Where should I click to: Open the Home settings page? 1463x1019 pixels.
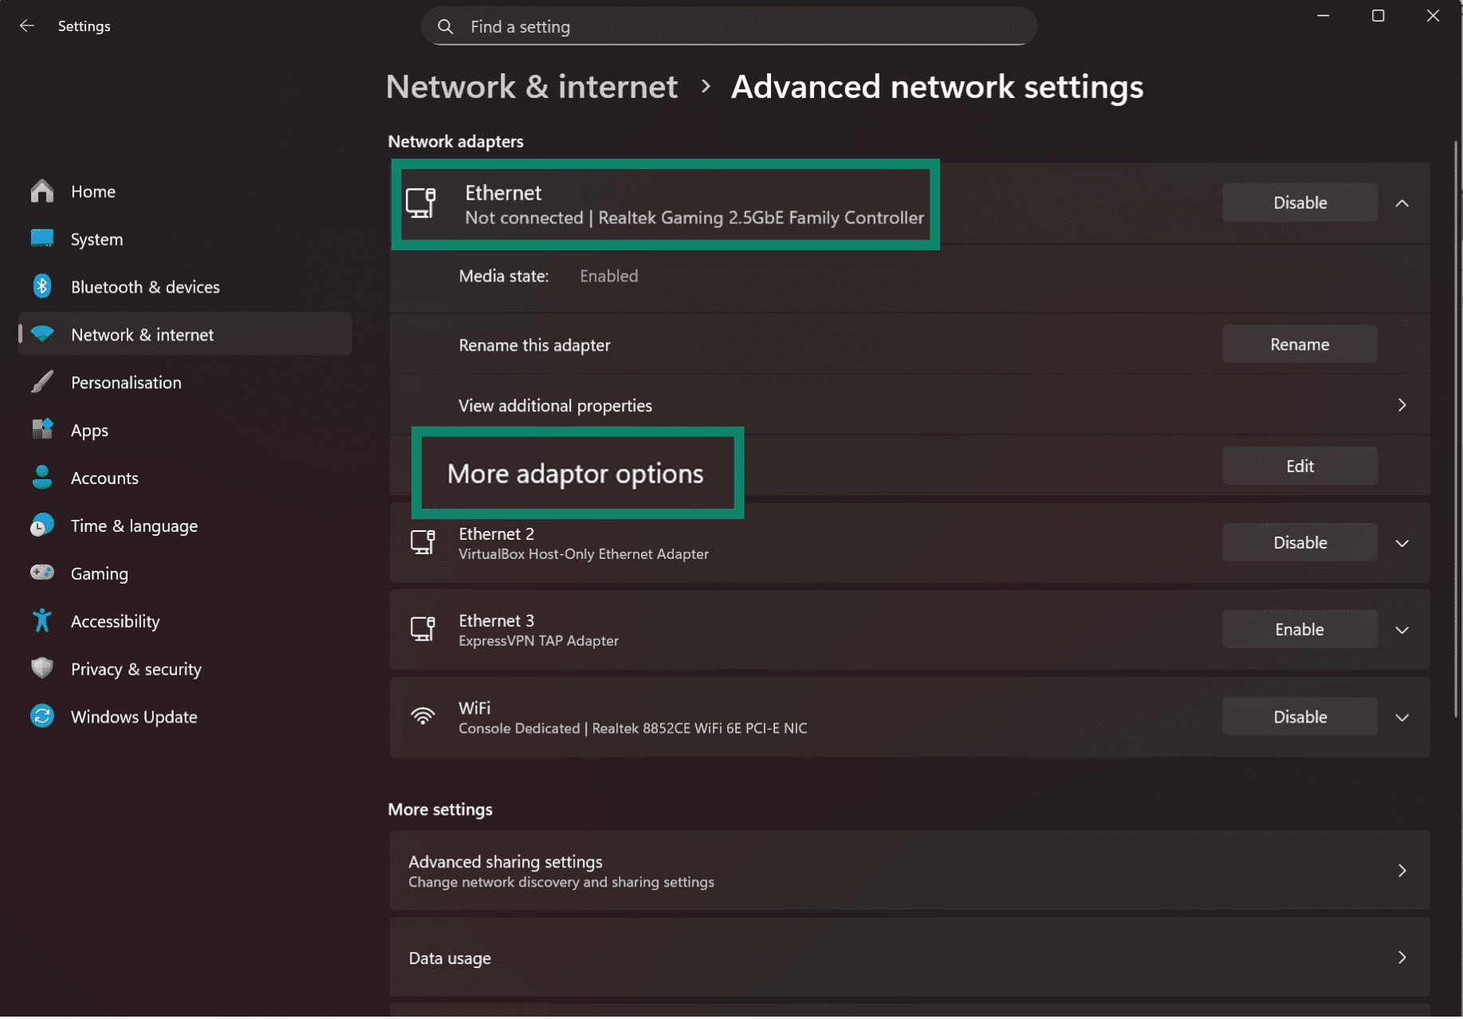point(92,191)
